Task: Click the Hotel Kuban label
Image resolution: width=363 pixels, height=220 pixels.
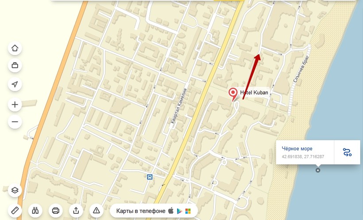Action: (254, 92)
